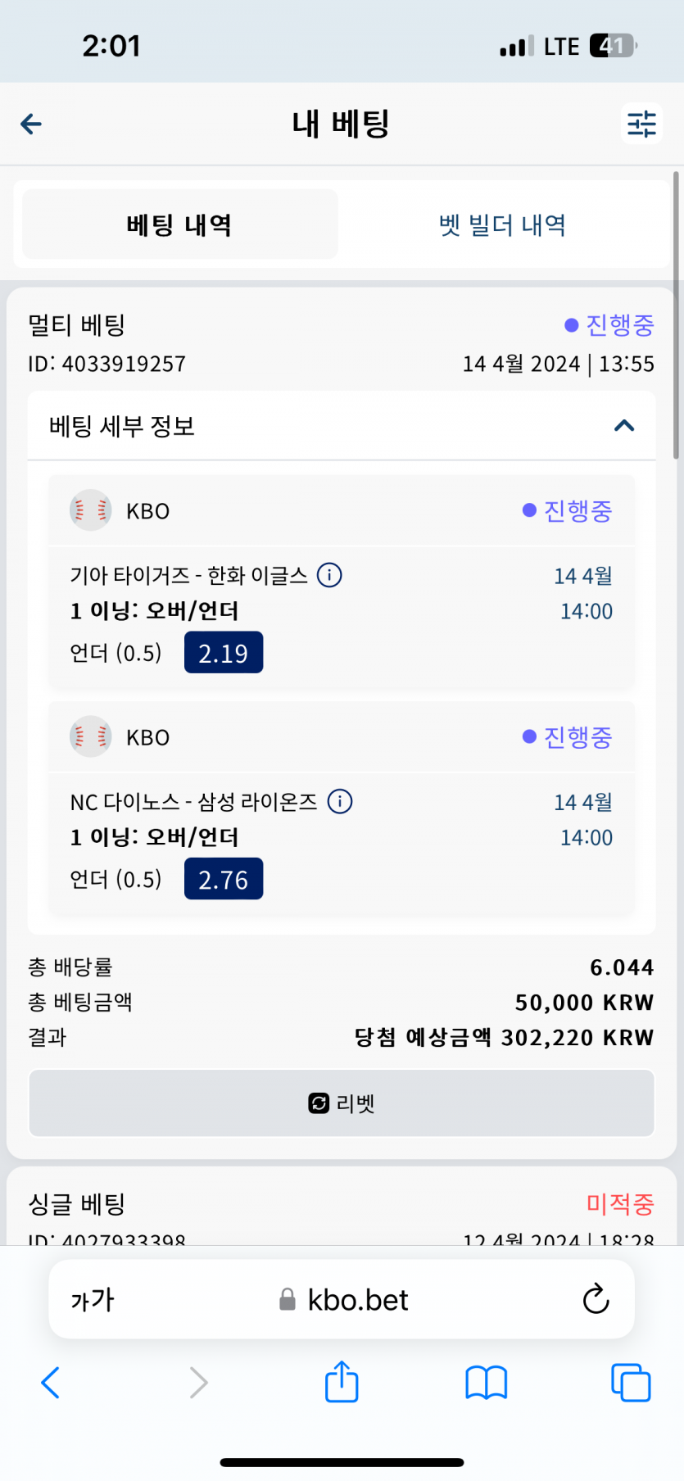Screen dimensions: 684x1481
Task: Go back with the Safari back arrow
Action: click(x=51, y=1383)
